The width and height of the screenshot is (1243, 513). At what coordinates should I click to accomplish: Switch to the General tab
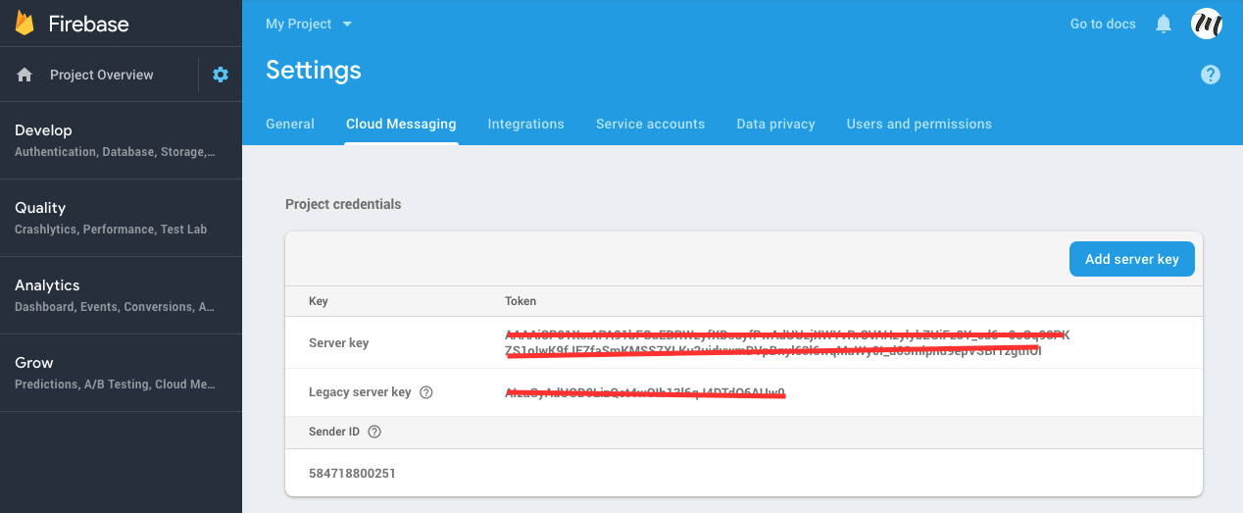290,124
